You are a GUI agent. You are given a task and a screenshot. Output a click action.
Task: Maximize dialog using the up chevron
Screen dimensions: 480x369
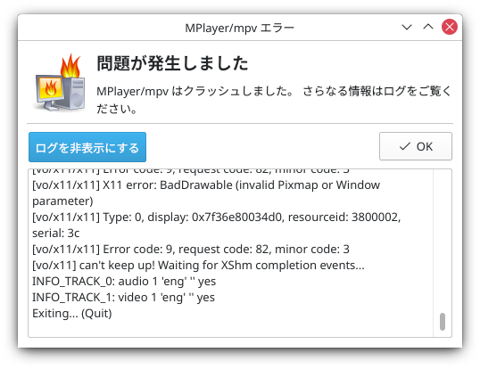(x=428, y=27)
